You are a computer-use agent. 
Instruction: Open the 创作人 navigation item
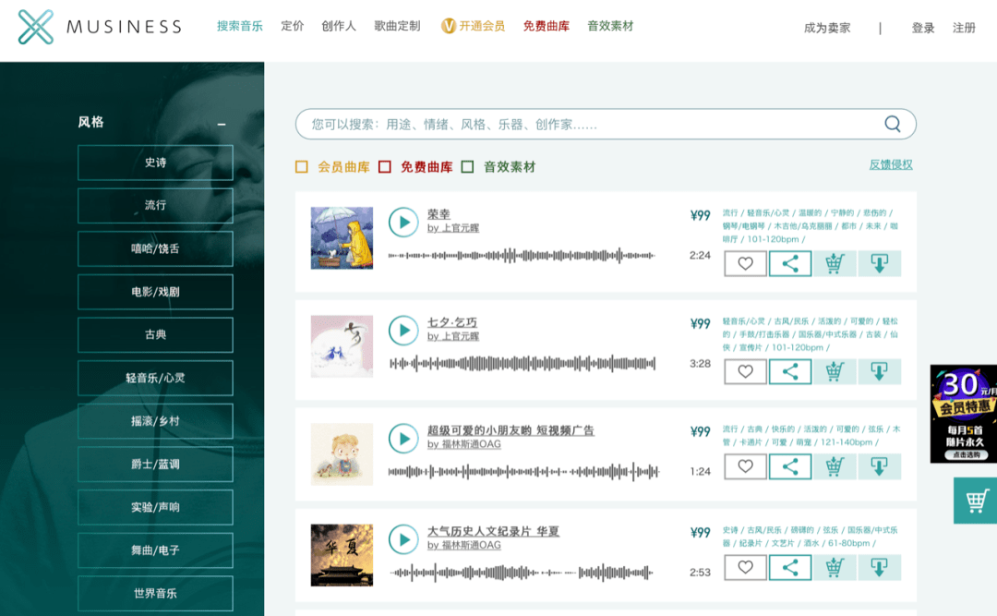click(x=338, y=26)
